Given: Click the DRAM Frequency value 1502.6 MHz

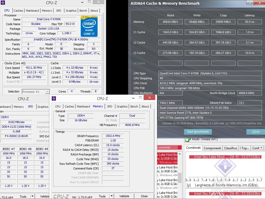Looking at the screenshot, I should 113,136.
